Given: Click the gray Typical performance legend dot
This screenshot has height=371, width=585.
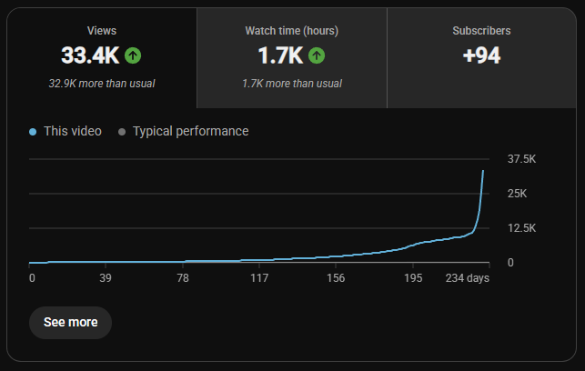Looking at the screenshot, I should (x=122, y=132).
